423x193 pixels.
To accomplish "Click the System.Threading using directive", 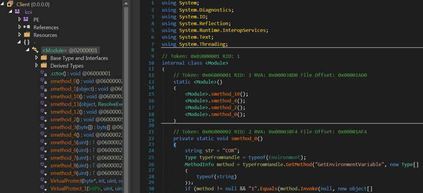I will coord(202,44).
